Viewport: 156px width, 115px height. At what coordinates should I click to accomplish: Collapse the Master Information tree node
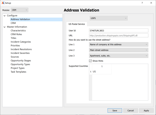tap(5, 27)
